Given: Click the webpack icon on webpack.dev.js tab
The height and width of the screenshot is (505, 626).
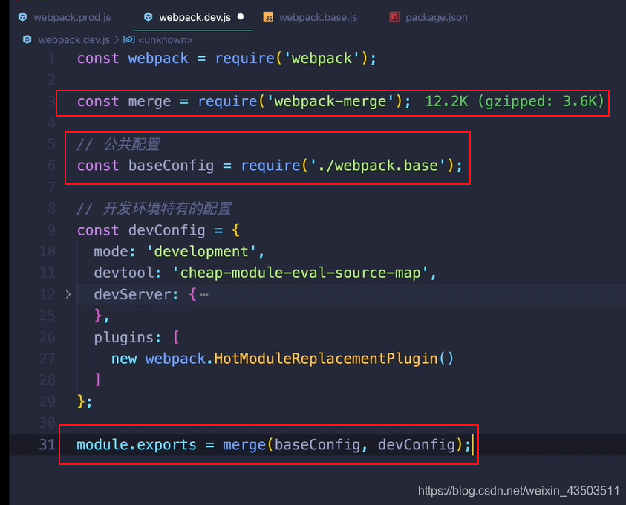Looking at the screenshot, I should tap(148, 17).
